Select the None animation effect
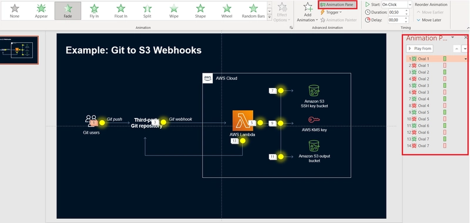Screen dimensions: 470x223 pos(15,11)
